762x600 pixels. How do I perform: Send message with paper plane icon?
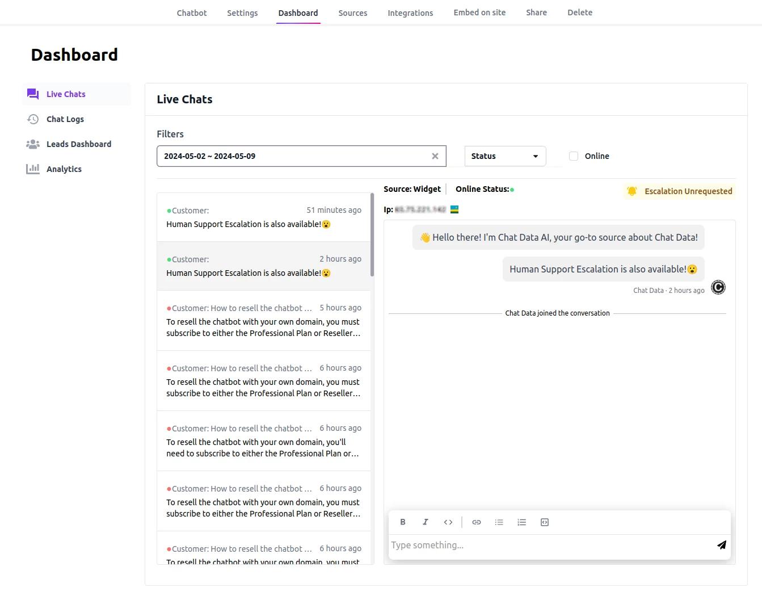721,545
